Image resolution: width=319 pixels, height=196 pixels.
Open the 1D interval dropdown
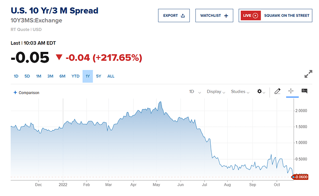click(x=194, y=92)
